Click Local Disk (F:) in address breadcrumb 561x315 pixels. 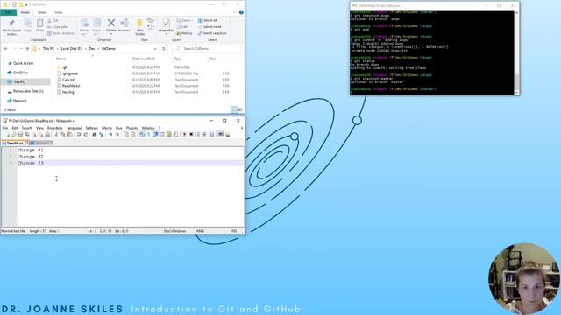[x=72, y=49]
